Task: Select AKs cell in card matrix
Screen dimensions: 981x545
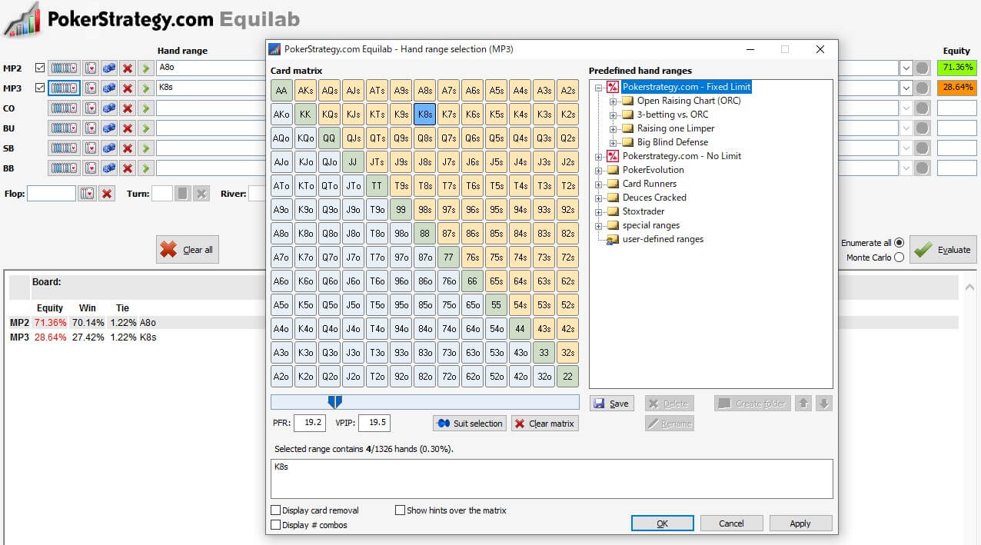Action: (305, 91)
